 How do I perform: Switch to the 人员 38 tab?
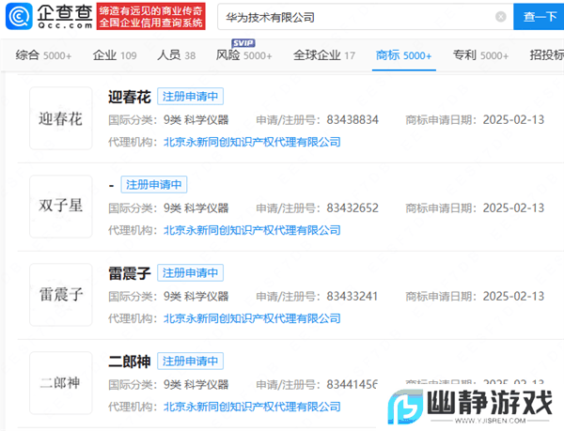tap(177, 55)
